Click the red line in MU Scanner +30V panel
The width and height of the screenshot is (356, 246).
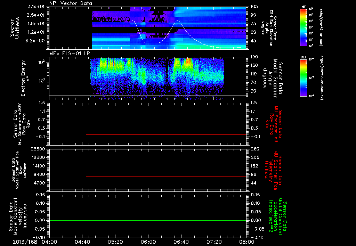[166, 134]
